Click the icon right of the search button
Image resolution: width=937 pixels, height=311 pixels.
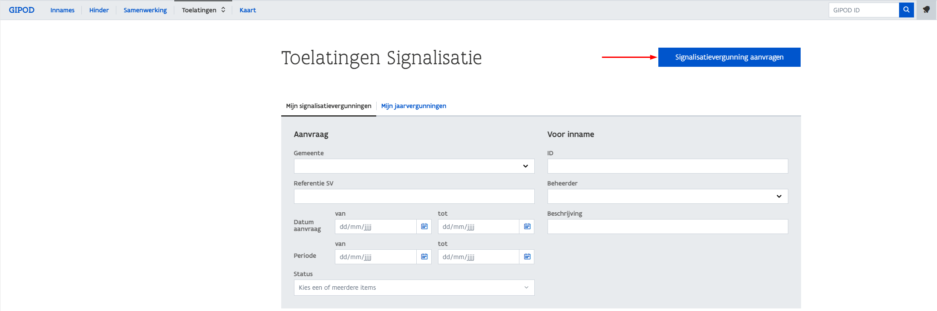tap(926, 10)
